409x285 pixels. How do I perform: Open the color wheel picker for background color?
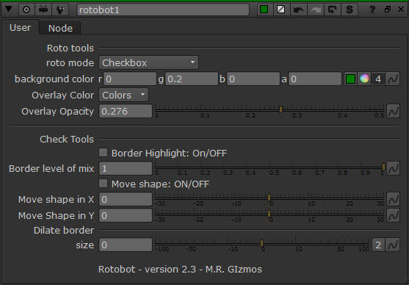tap(364, 79)
